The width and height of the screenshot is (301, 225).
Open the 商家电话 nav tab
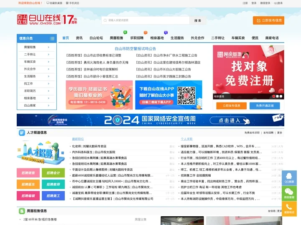pos(272,38)
